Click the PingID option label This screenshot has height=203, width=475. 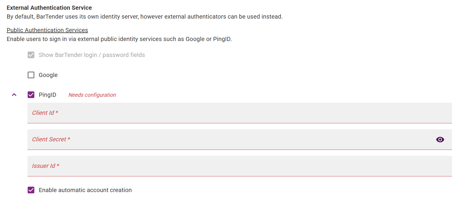[48, 95]
